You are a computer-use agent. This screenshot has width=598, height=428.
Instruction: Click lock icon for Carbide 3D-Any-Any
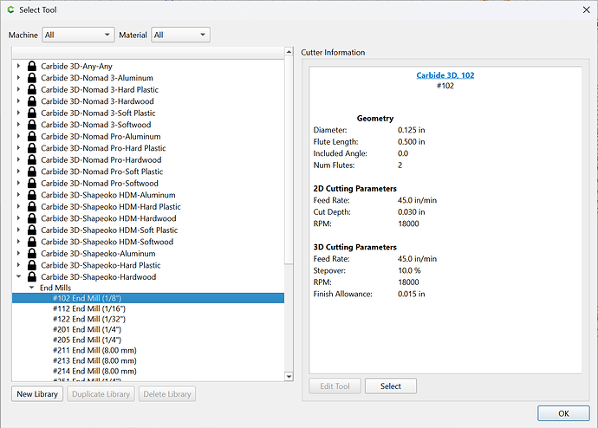coord(32,66)
